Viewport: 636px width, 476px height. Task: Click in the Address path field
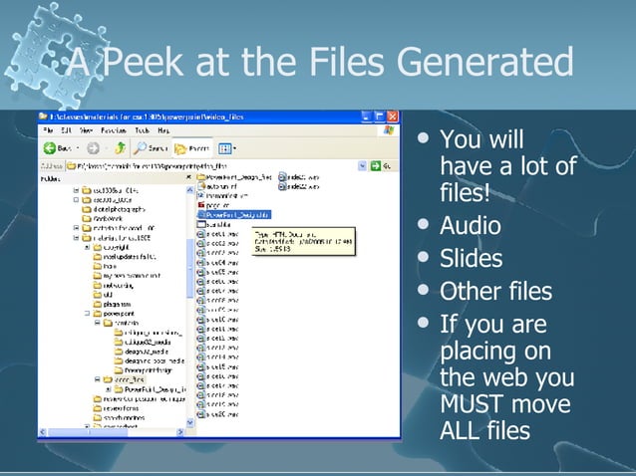tap(211, 165)
